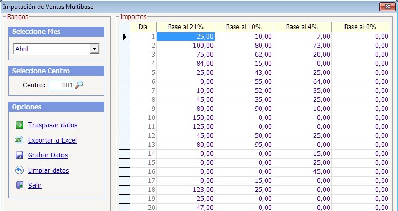This screenshot has height=211, width=398.
Task: Select the 47,00 cell in day 20 row
Action: pos(185,207)
